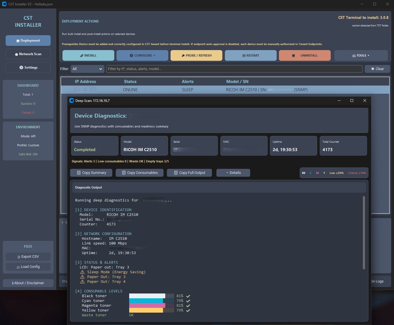Click the Copy Summary clipboard icon

pyautogui.click(x=79, y=173)
